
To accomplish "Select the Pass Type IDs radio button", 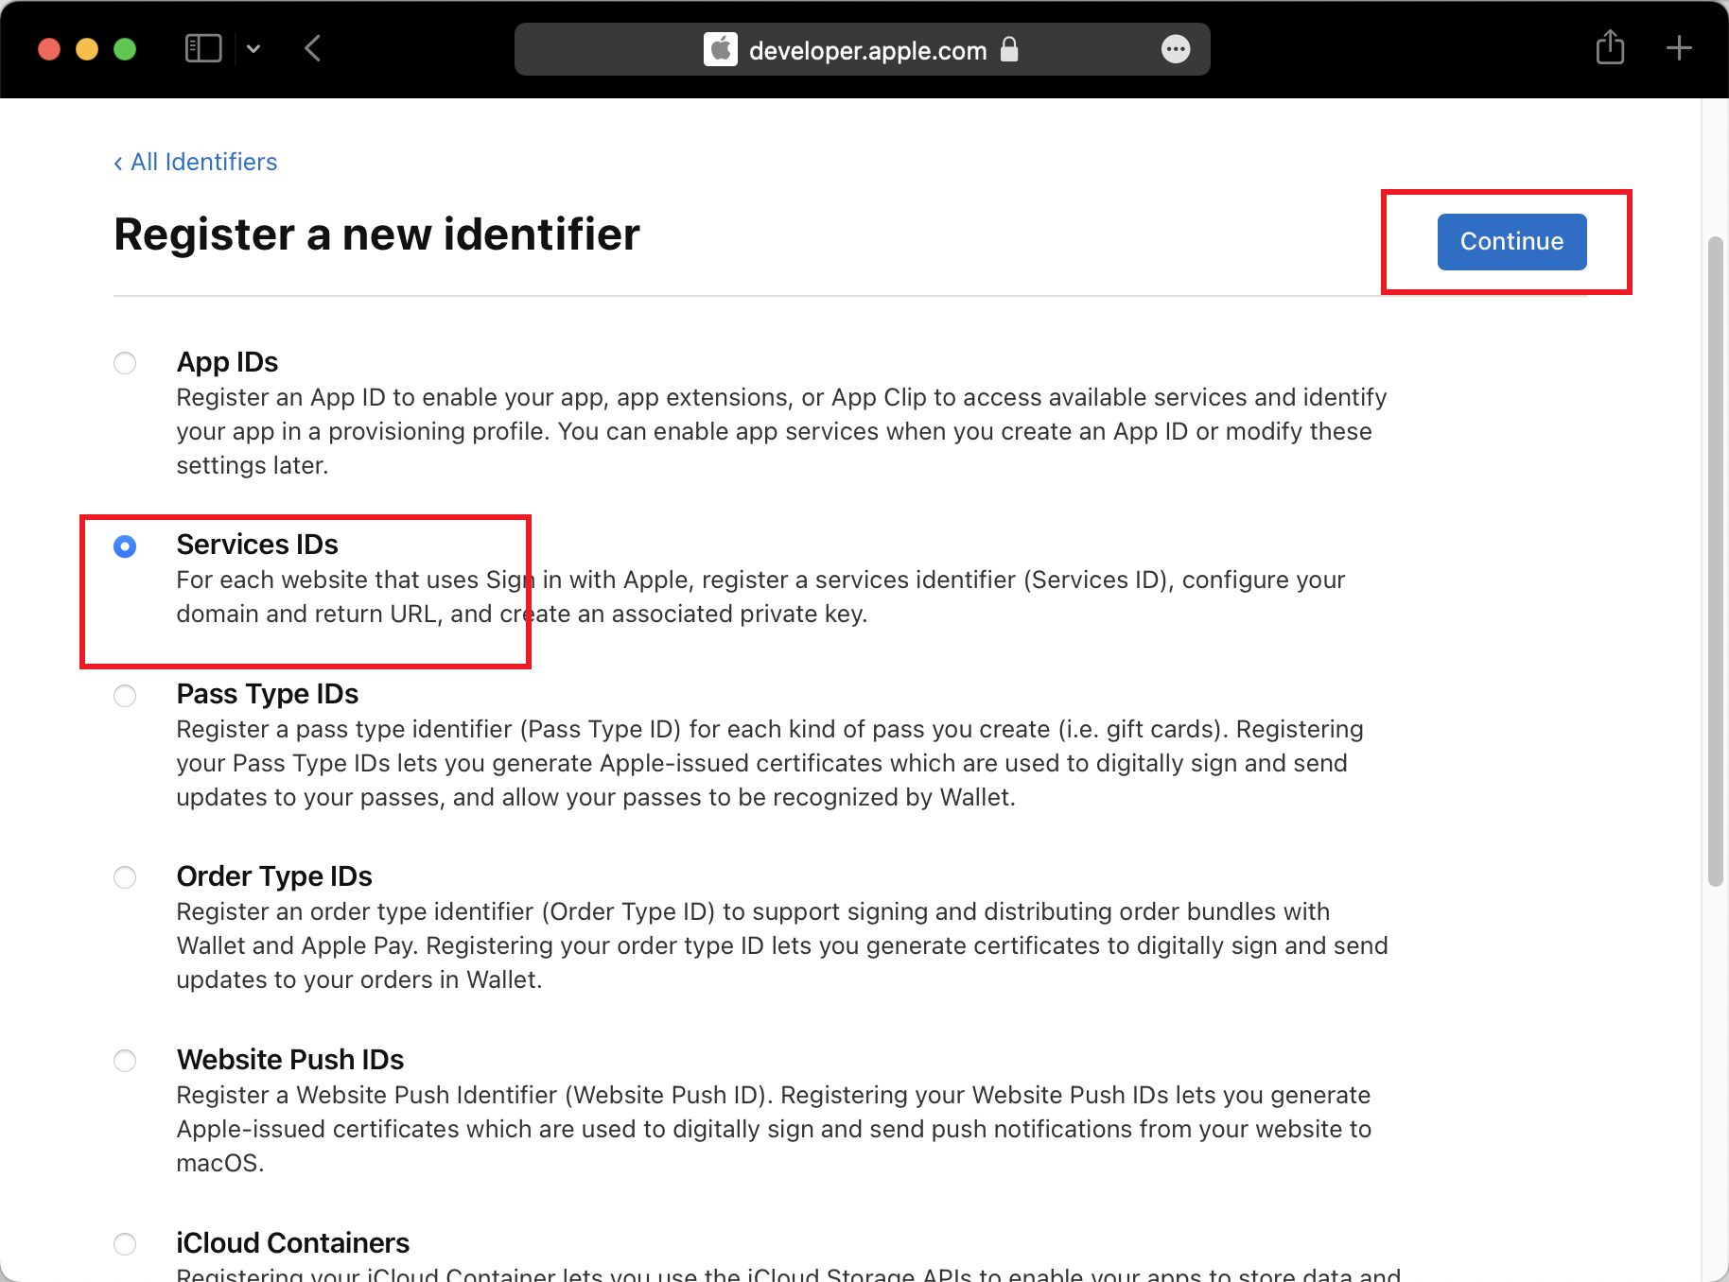I will point(125,696).
